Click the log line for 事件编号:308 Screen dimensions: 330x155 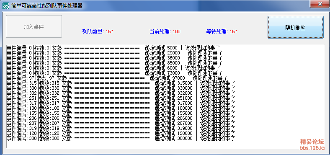[x=121, y=139]
